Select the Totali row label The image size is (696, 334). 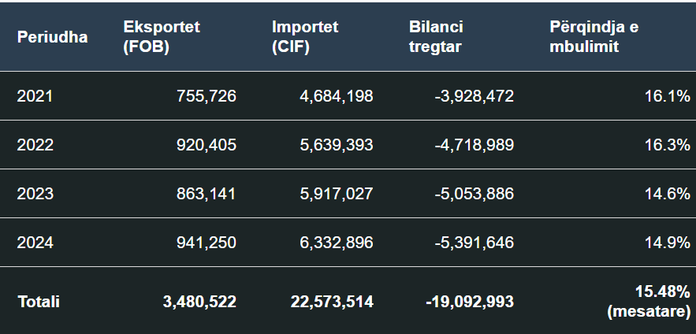pos(39,302)
